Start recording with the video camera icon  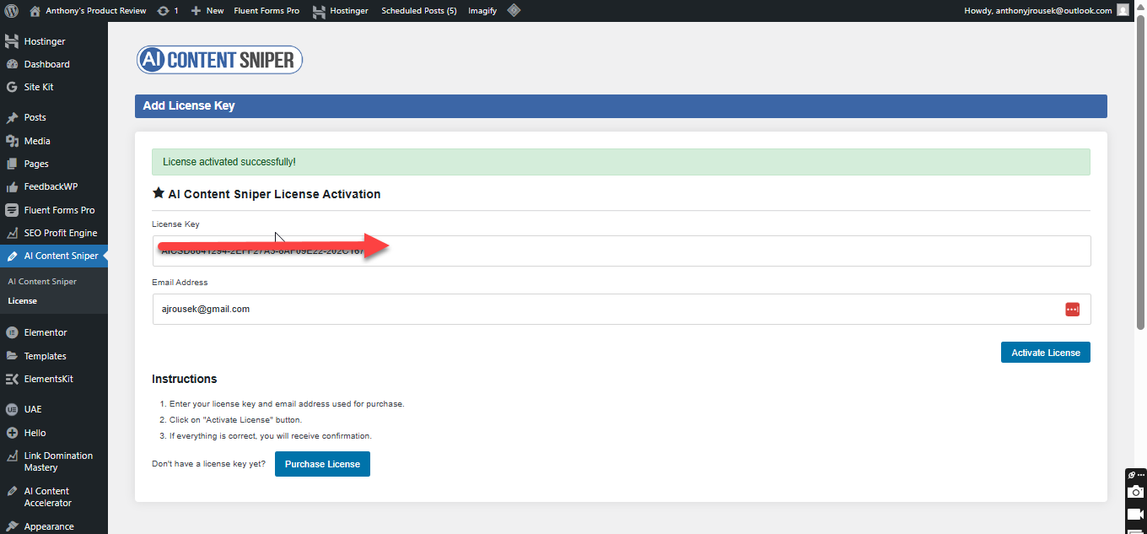coord(1136,514)
